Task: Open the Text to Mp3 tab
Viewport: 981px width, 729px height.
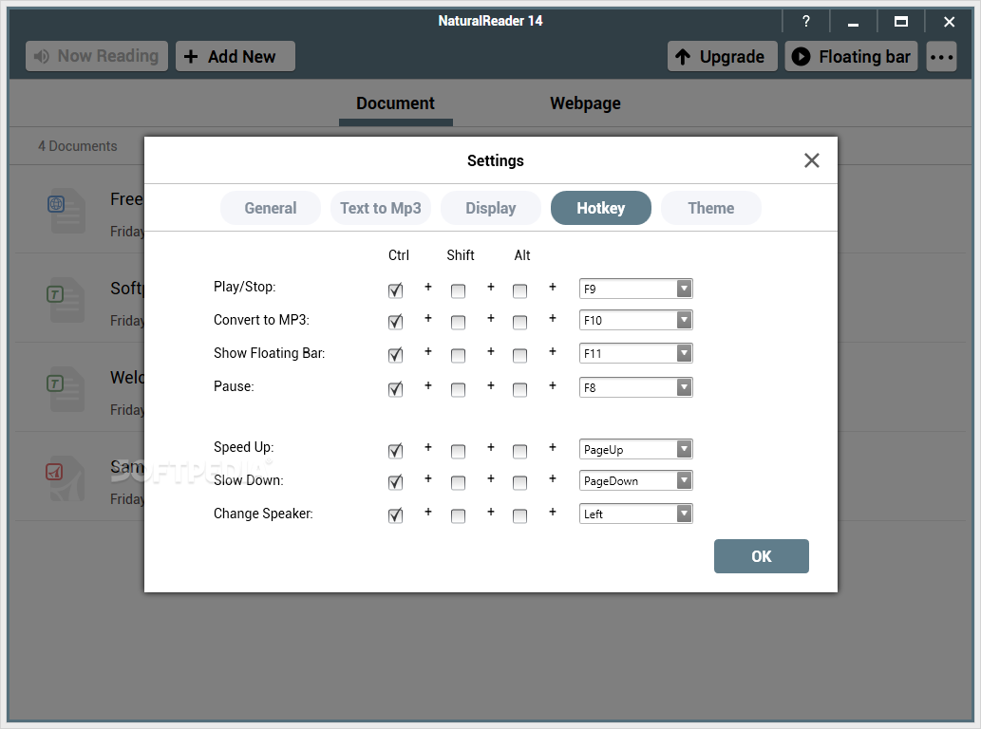Action: (x=381, y=208)
